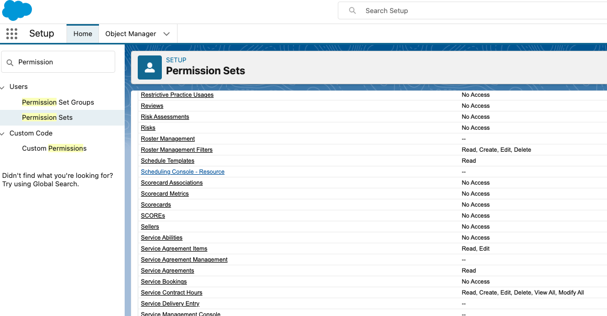The height and width of the screenshot is (316, 607).
Task: Open the Service Abilities link
Action: [161, 238]
